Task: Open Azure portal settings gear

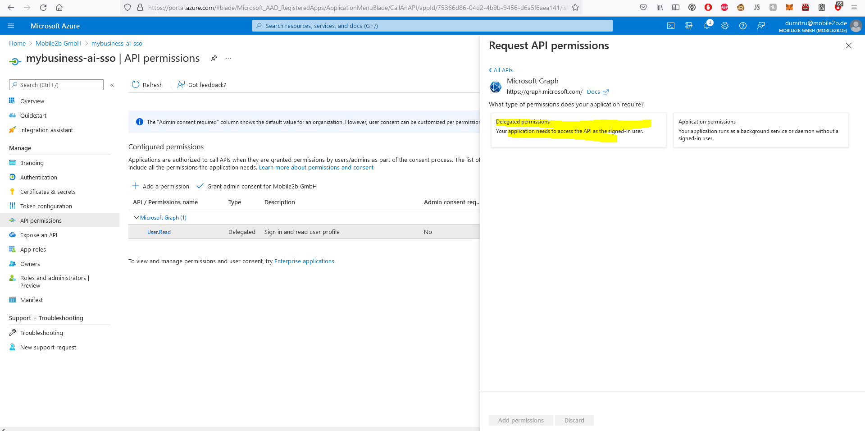Action: point(725,26)
